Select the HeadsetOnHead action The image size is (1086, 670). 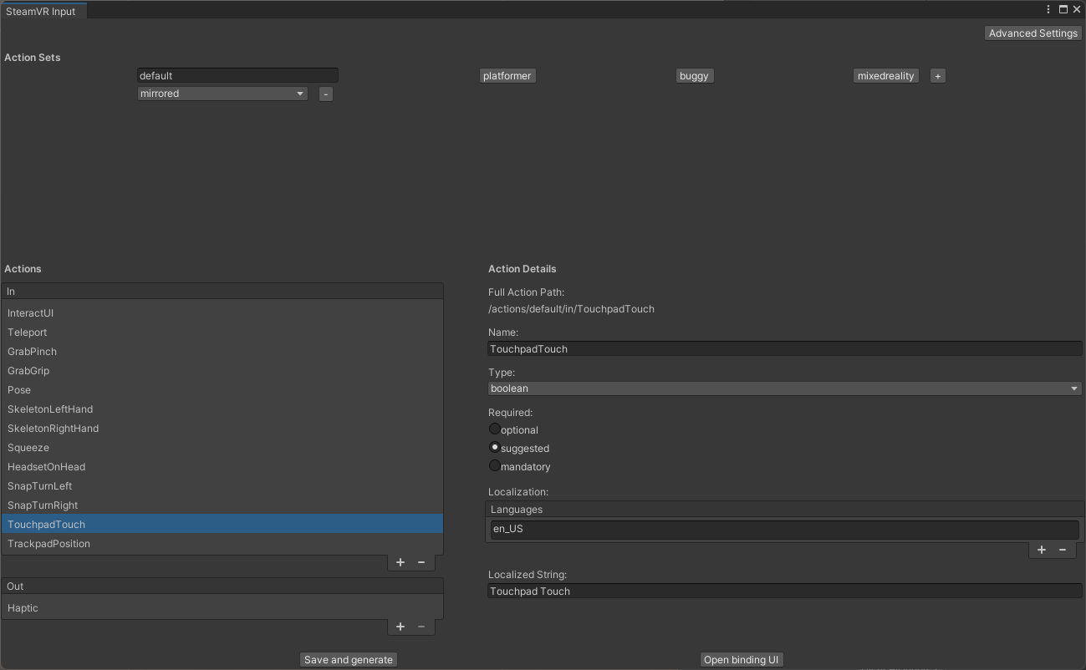coord(222,467)
